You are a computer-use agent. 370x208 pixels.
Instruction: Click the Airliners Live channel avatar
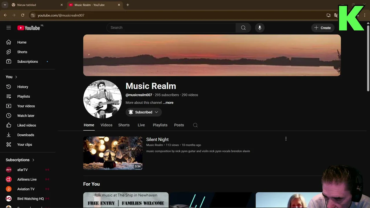pos(9,179)
